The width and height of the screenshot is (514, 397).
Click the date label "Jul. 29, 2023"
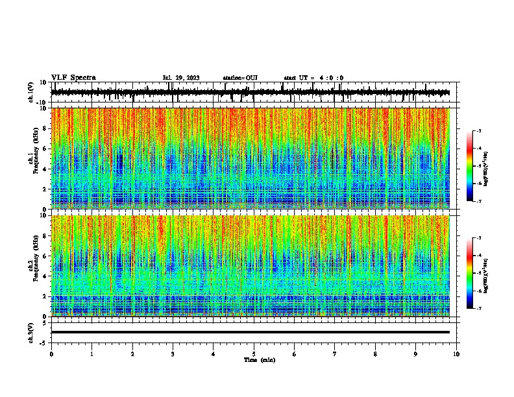pyautogui.click(x=181, y=78)
